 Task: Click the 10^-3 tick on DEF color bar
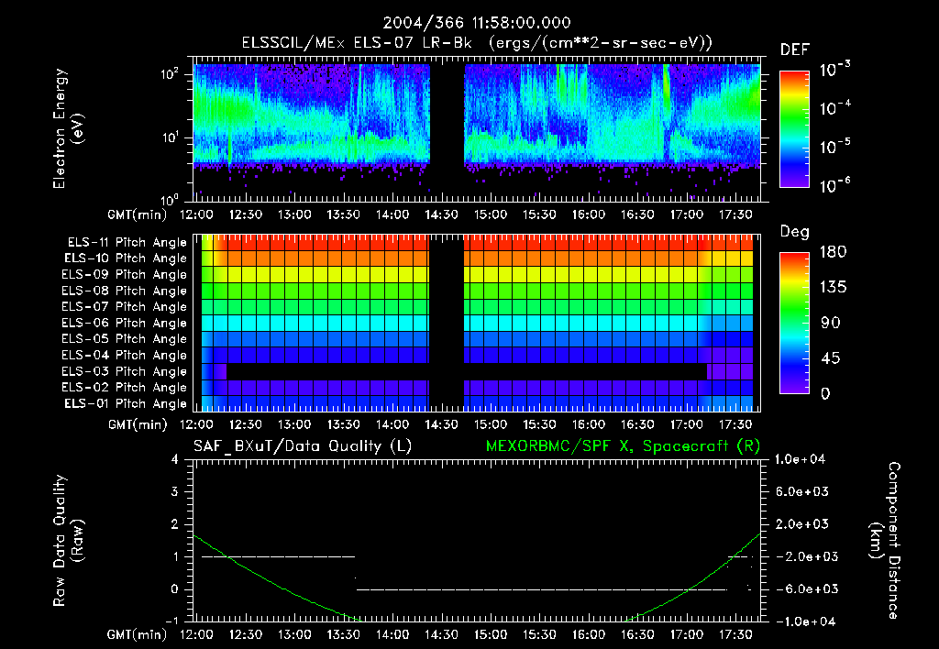pos(834,69)
